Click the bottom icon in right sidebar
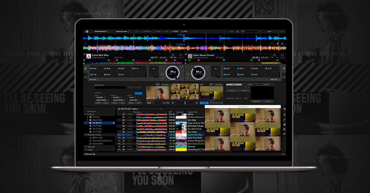This screenshot has width=370, height=193. 284,134
